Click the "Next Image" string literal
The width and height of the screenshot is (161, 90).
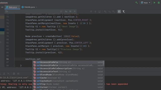pos(69,27)
